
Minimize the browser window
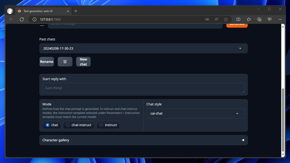[x=259, y=9]
